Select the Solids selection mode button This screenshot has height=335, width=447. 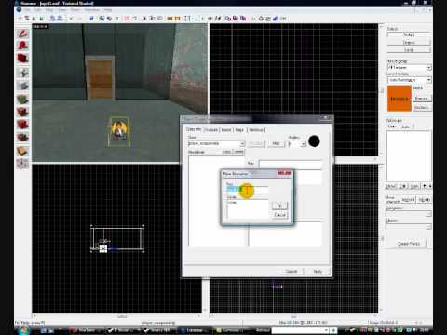[409, 50]
